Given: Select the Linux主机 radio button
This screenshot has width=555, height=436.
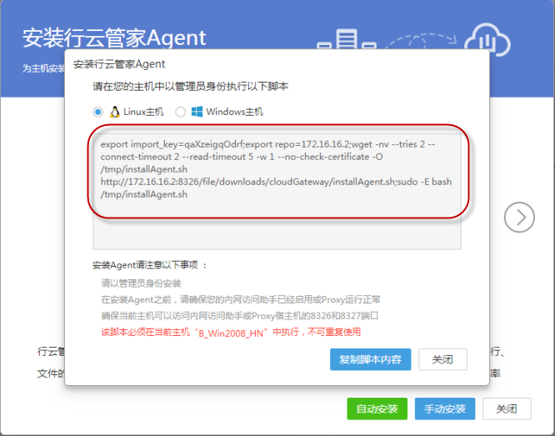Looking at the screenshot, I should (98, 112).
